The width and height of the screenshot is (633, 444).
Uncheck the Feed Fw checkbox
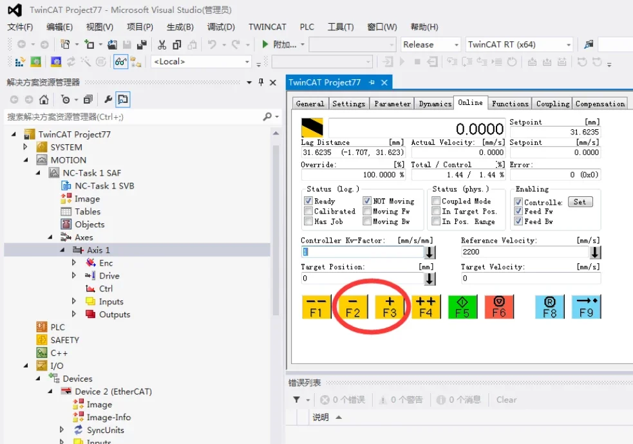519,211
